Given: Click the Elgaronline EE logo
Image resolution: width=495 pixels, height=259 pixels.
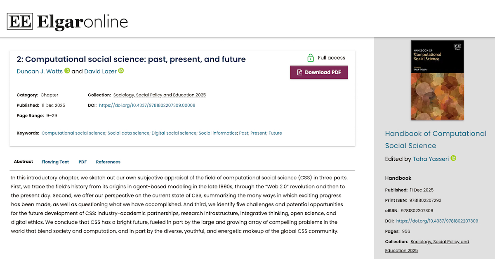Looking at the screenshot, I should tap(20, 21).
